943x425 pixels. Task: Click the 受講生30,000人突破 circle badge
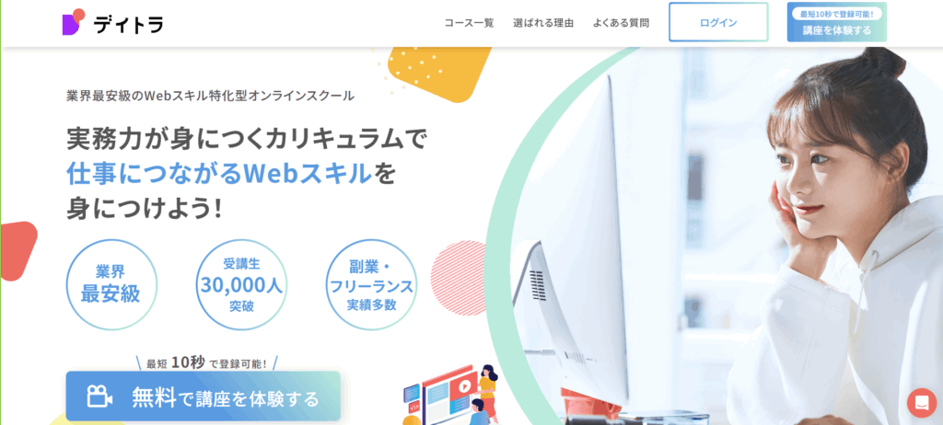[241, 284]
